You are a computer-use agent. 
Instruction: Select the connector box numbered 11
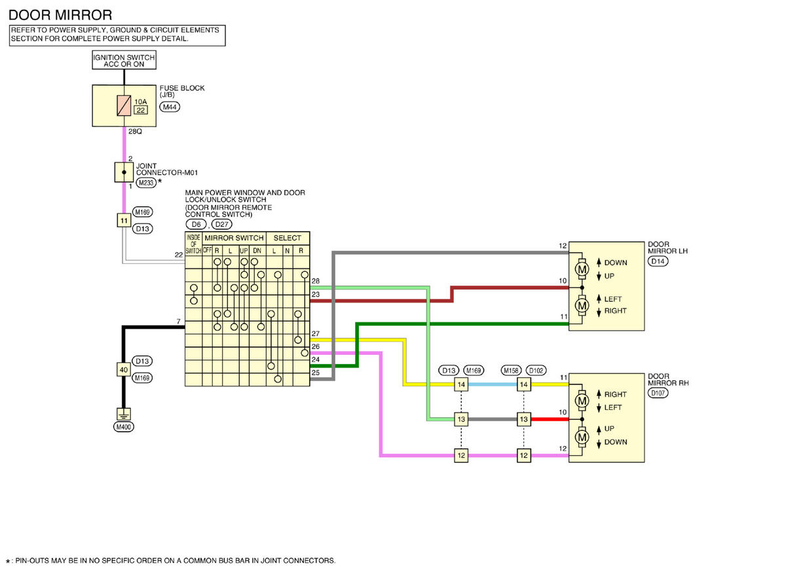click(x=123, y=221)
